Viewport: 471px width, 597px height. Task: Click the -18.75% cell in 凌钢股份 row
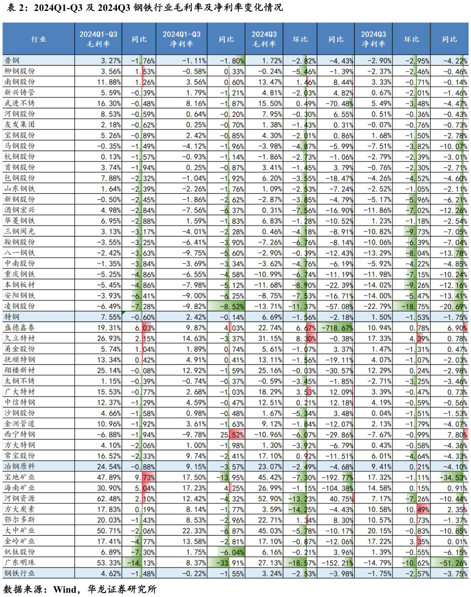point(411,307)
